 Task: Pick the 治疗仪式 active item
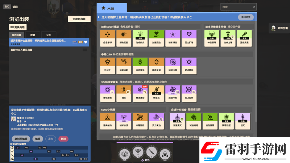point(140,38)
